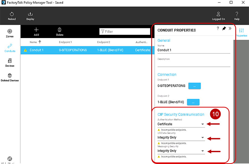Click the Conduit Properties help question mark
Viewport: 249px width, 164px height.
pos(218,28)
